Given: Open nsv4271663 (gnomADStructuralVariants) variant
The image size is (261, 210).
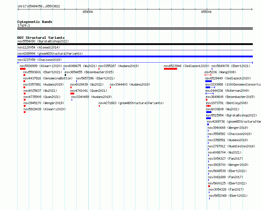Looking at the screenshot, I should (131, 103).
